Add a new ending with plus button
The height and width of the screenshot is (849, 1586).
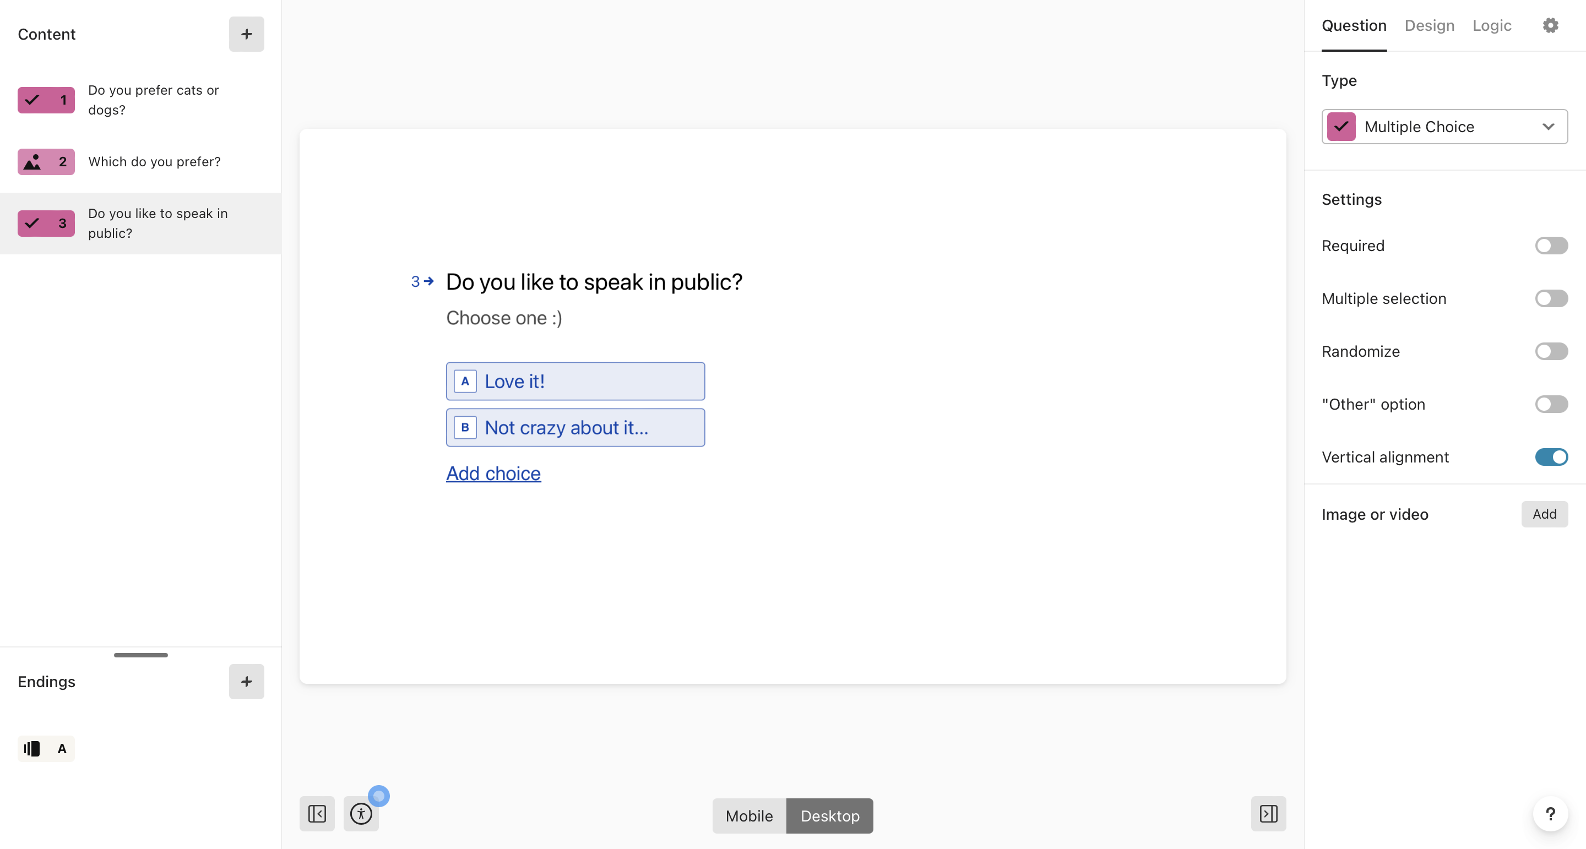pyautogui.click(x=246, y=682)
